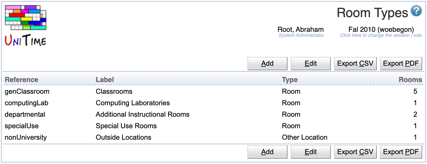The image size is (427, 164).
Task: Open the nonUniversity Outside Locations row
Action: (26, 138)
